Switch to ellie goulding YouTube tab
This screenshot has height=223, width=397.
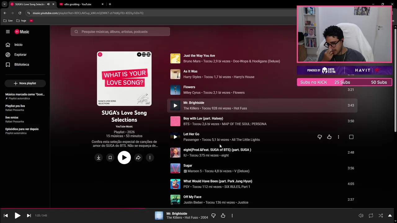[x=82, y=4]
